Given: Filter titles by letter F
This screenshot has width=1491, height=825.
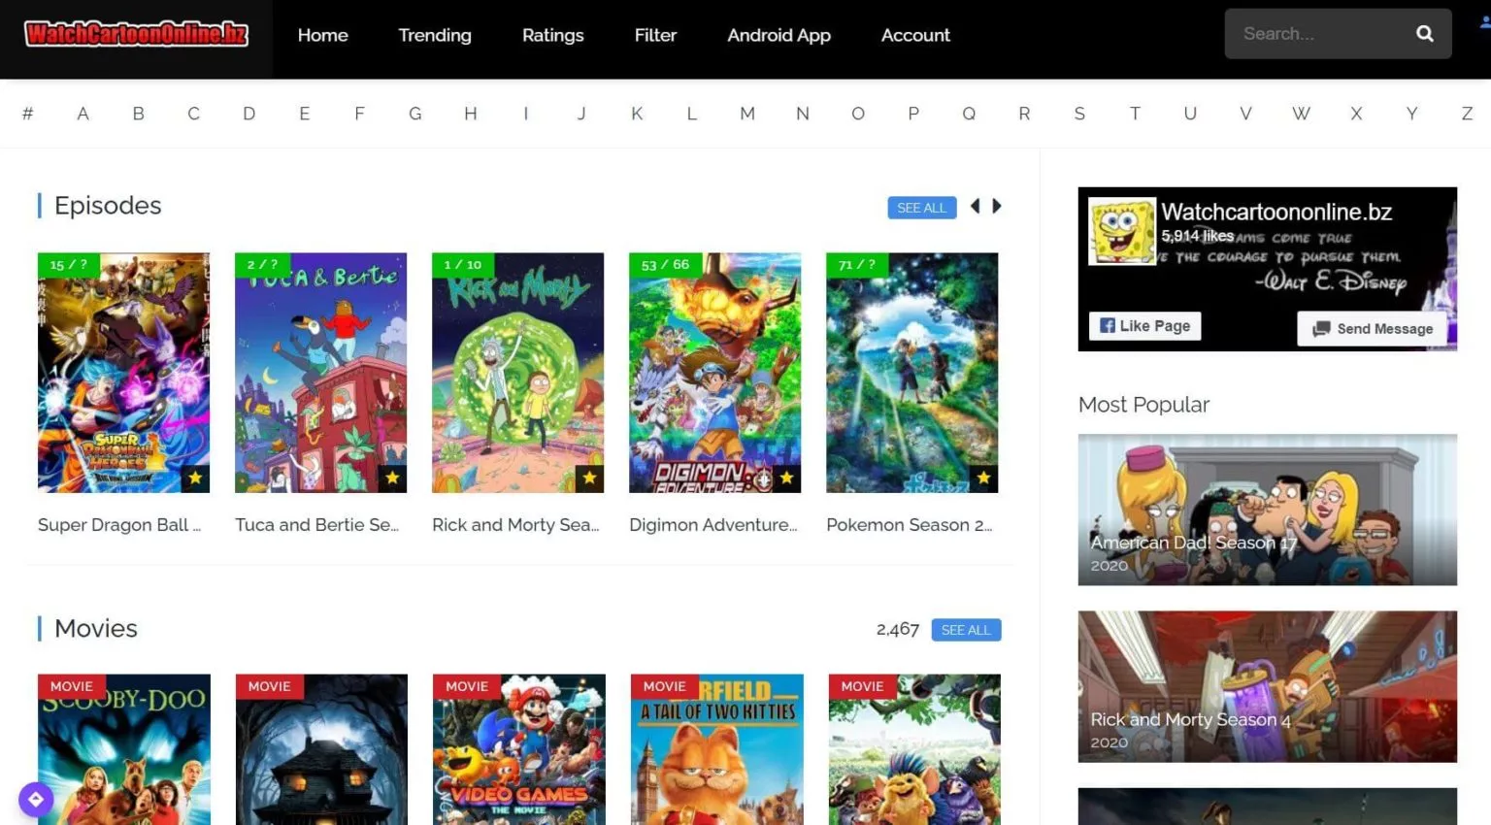Looking at the screenshot, I should pyautogui.click(x=359, y=114).
